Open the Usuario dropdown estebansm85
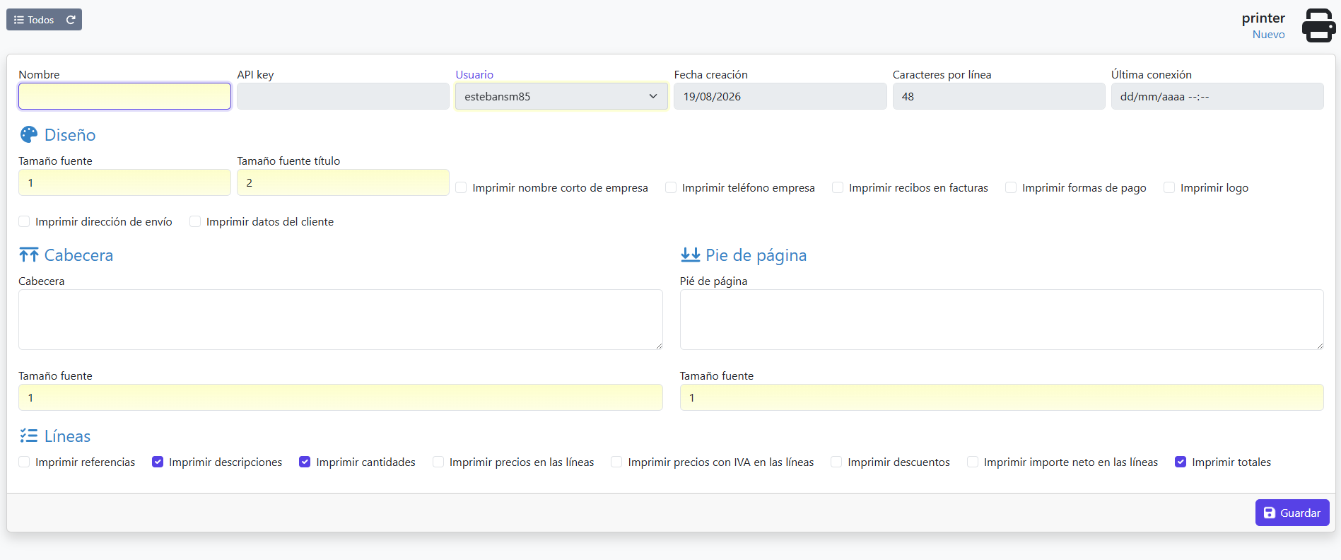 tap(561, 96)
